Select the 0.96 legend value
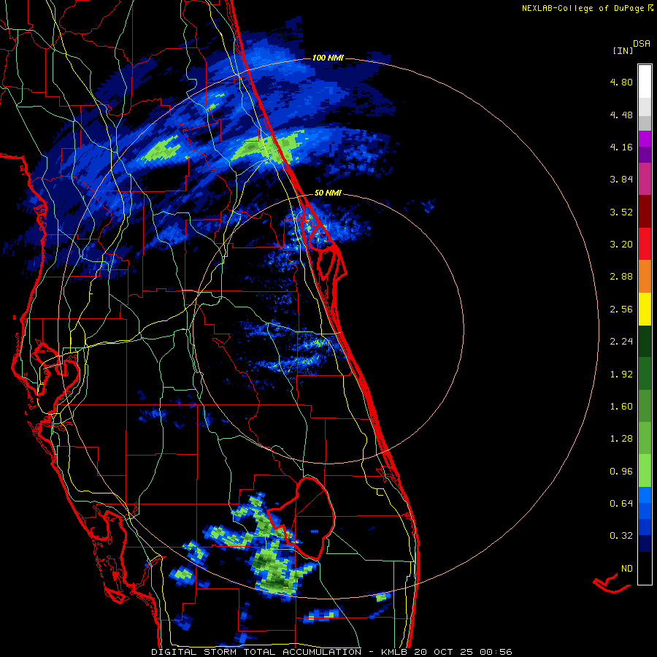657x657 pixels. [x=621, y=472]
